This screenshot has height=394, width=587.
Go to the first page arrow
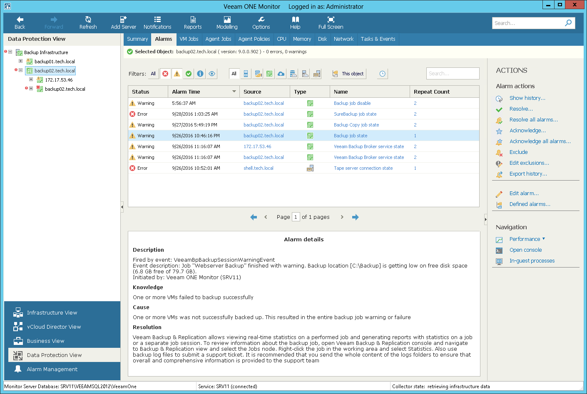coord(254,217)
